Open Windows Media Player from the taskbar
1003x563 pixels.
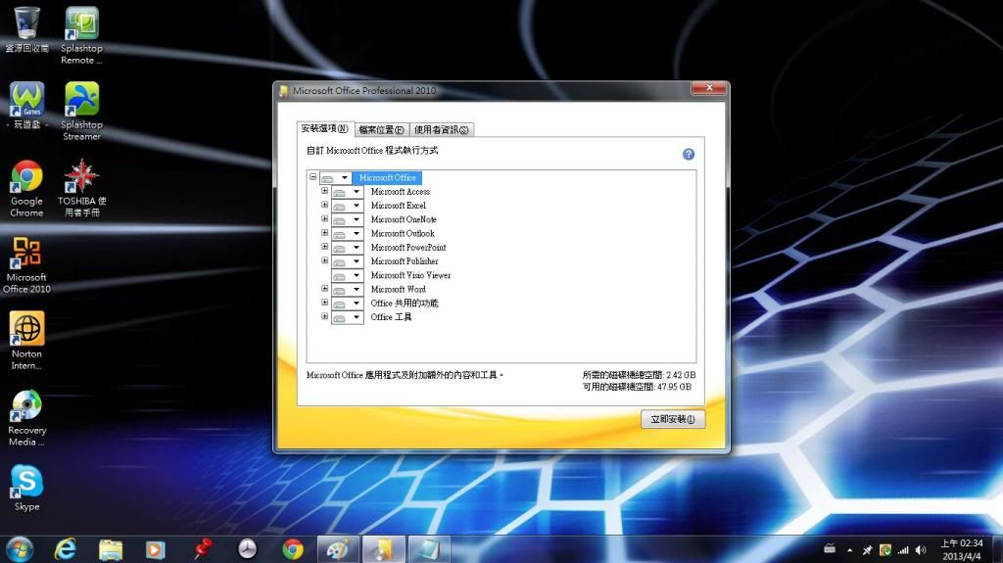point(156,549)
